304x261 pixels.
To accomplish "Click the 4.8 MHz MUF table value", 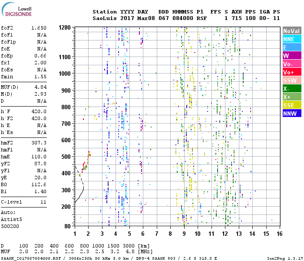I will (x=130, y=251).
